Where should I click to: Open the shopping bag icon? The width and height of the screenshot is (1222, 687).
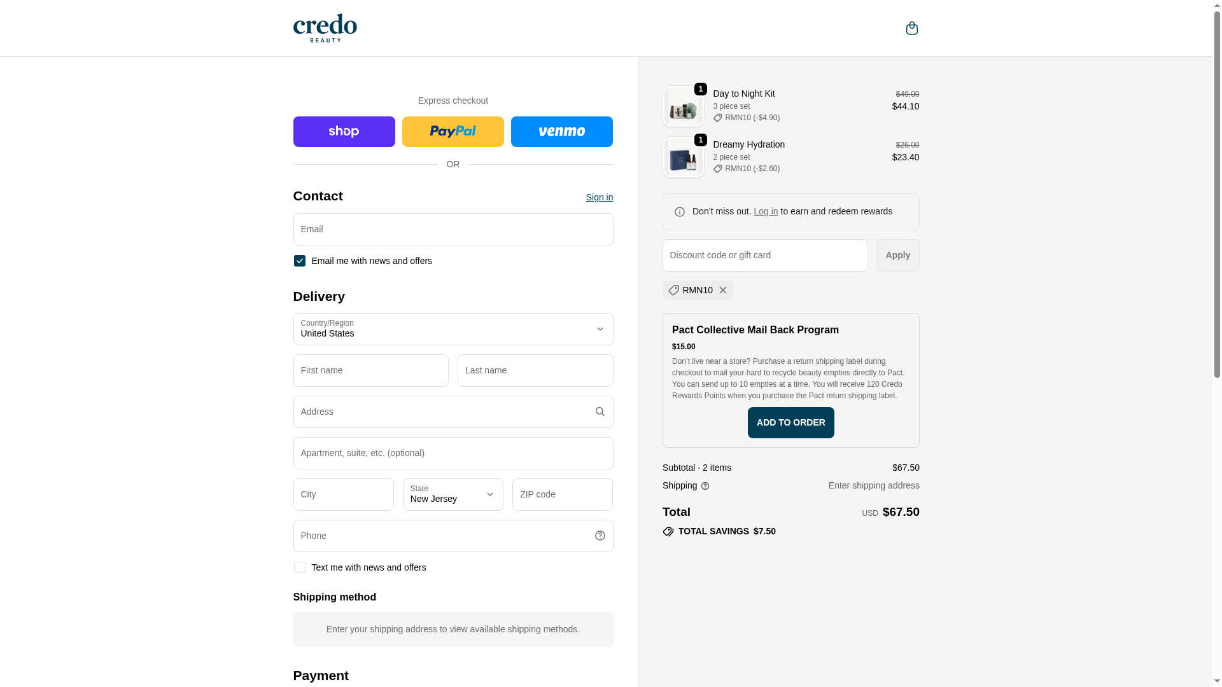tap(911, 28)
